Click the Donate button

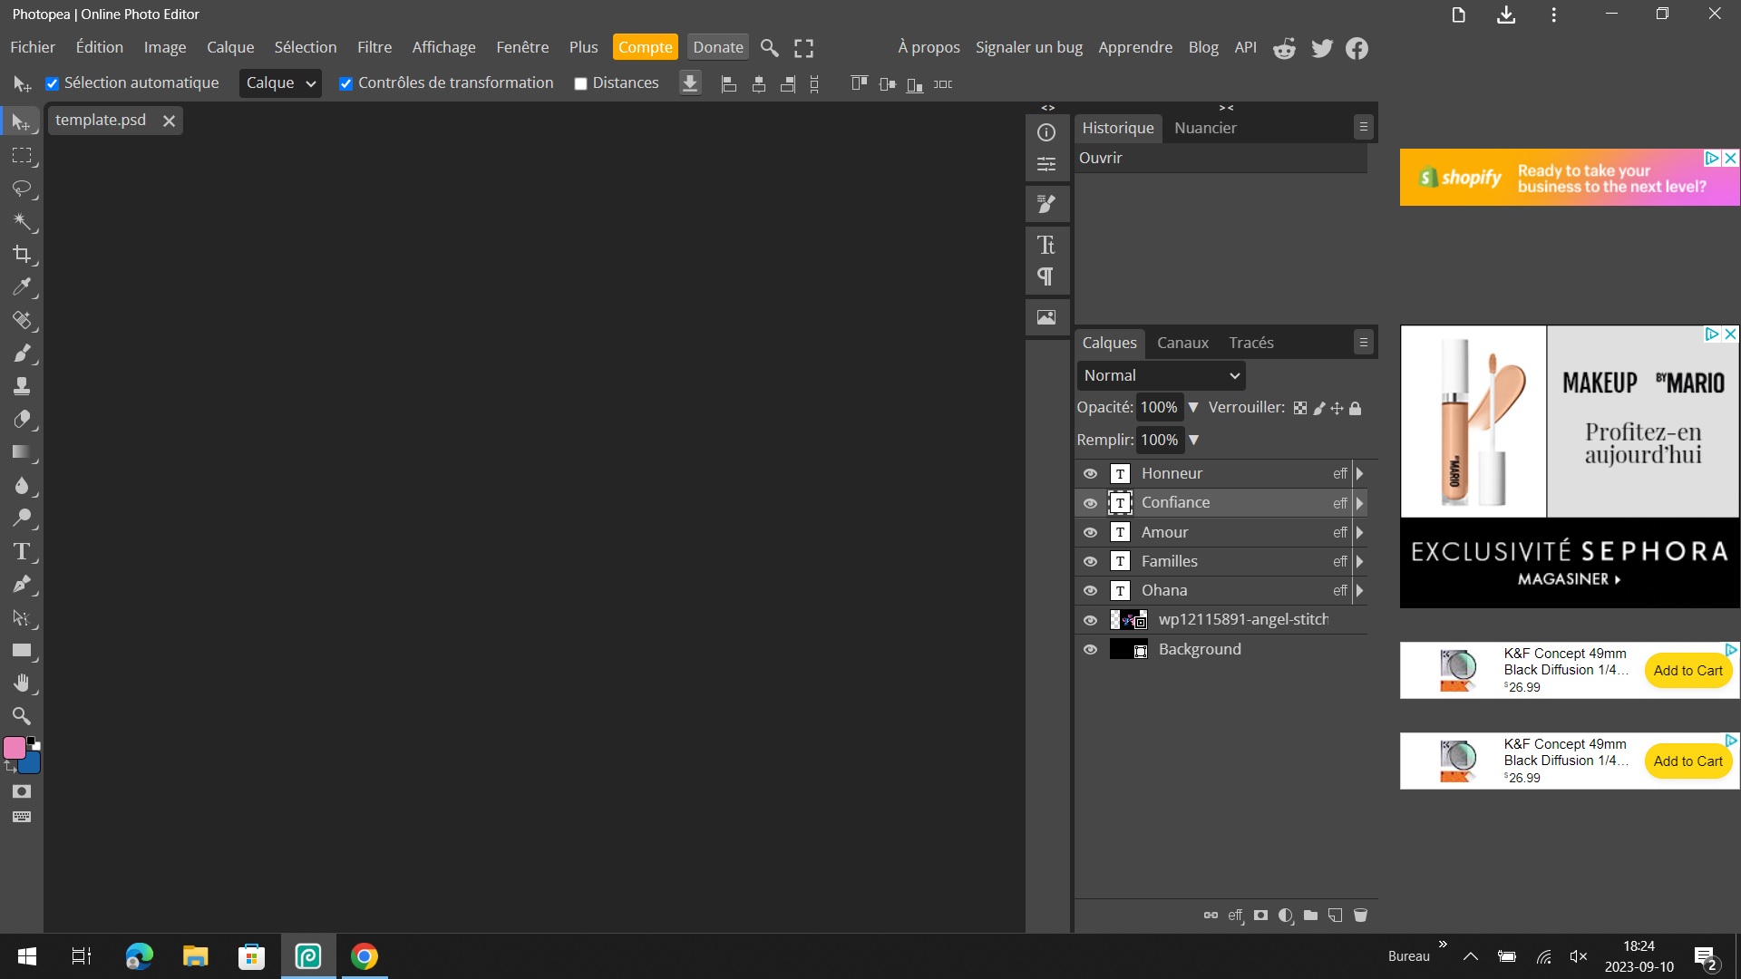[x=717, y=46]
